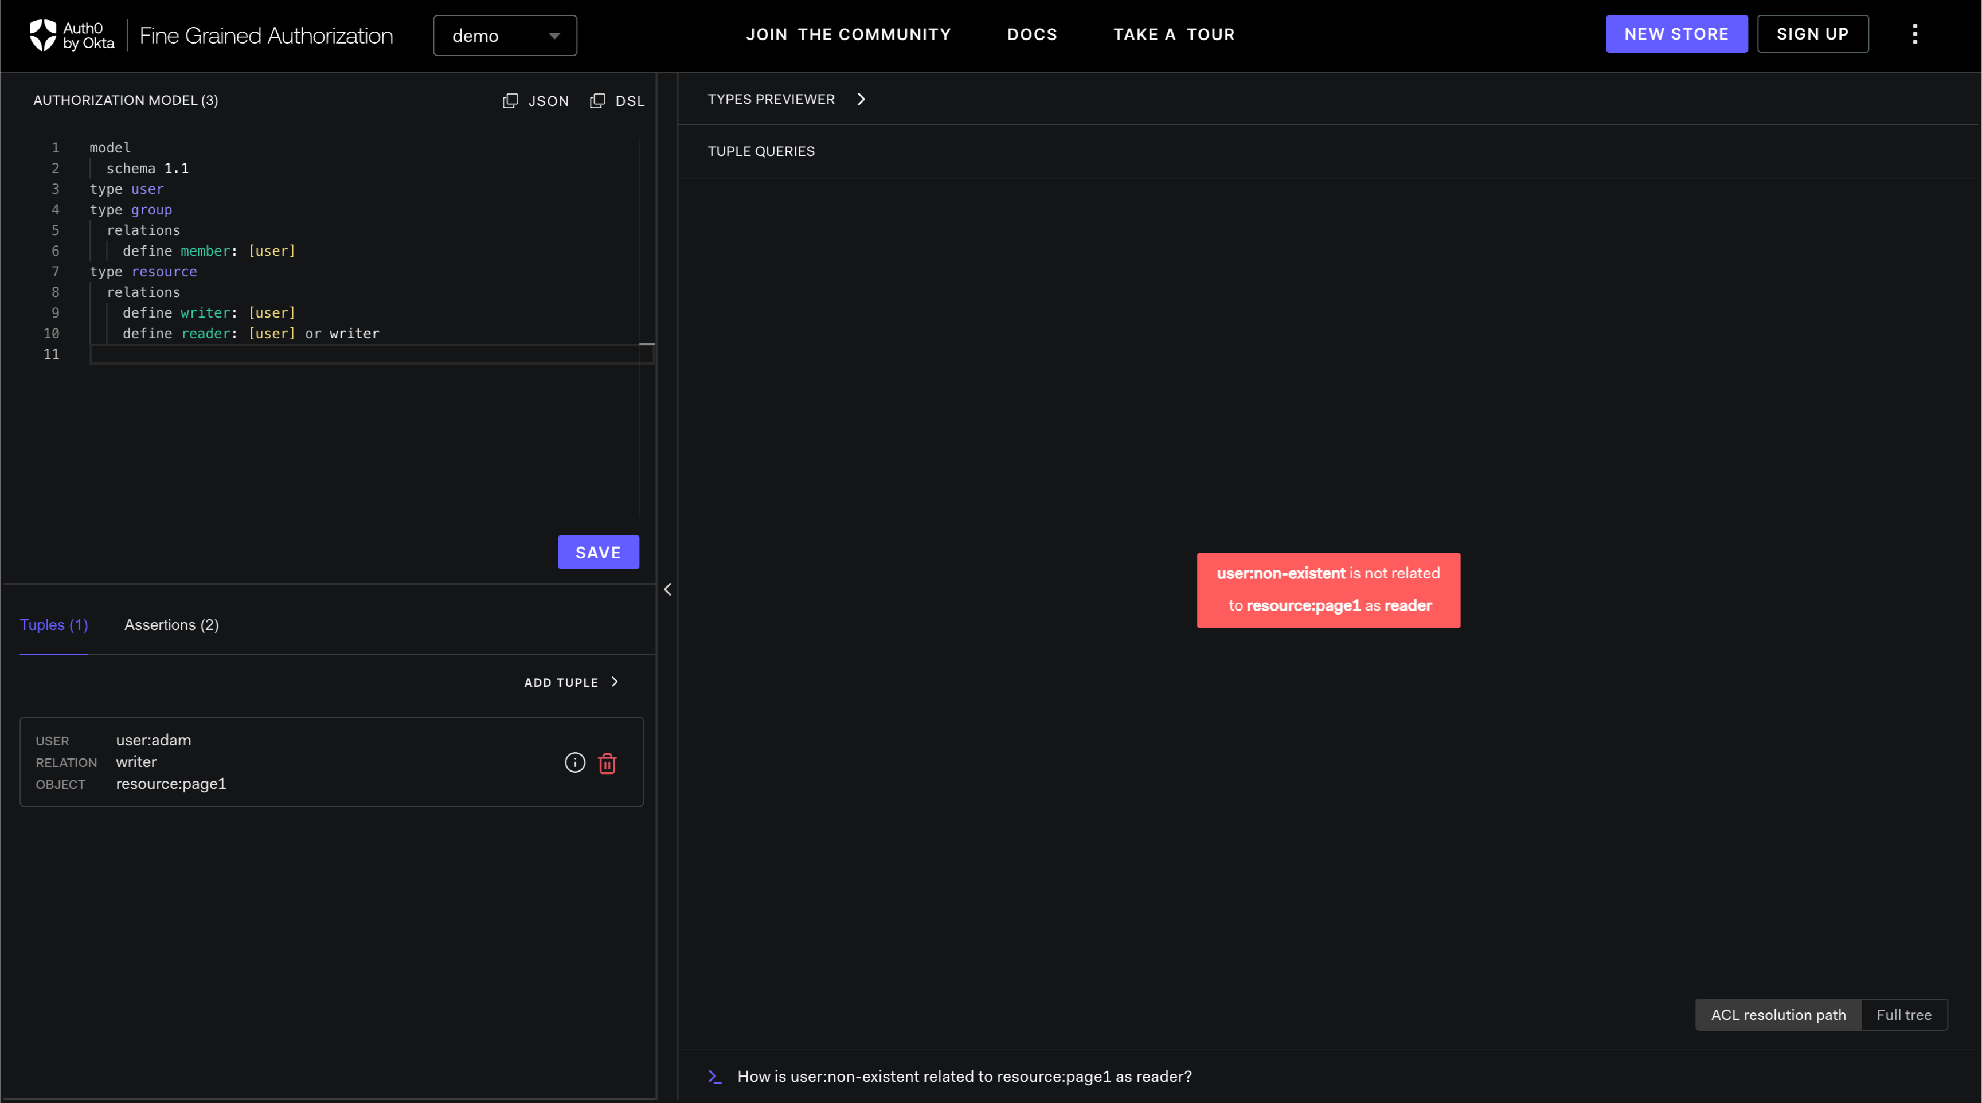Open the Docs link

tap(1032, 34)
